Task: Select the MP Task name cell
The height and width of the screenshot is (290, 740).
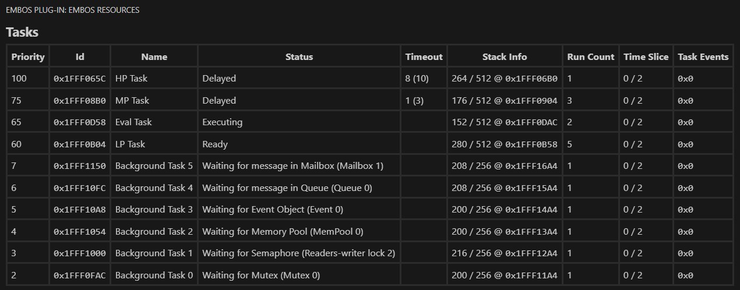Action: 132,101
